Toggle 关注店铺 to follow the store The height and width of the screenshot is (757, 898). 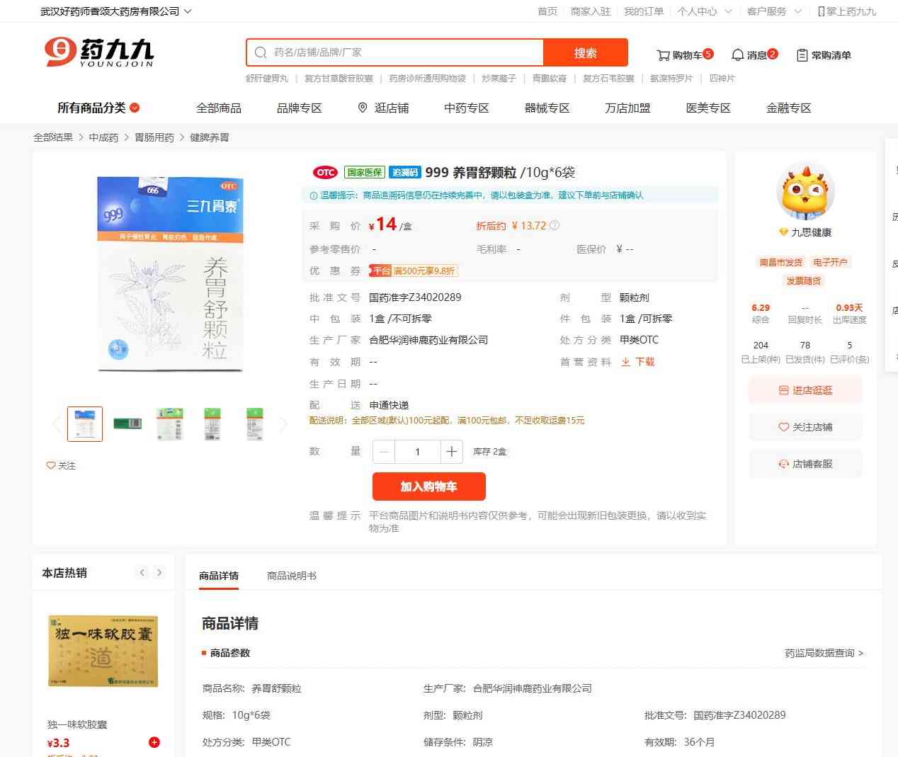click(805, 427)
